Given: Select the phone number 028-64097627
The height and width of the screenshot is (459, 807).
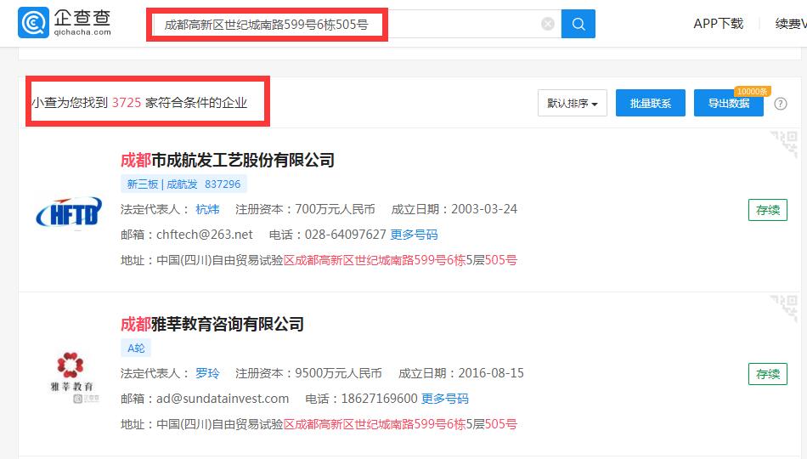Looking at the screenshot, I should pos(346,235).
